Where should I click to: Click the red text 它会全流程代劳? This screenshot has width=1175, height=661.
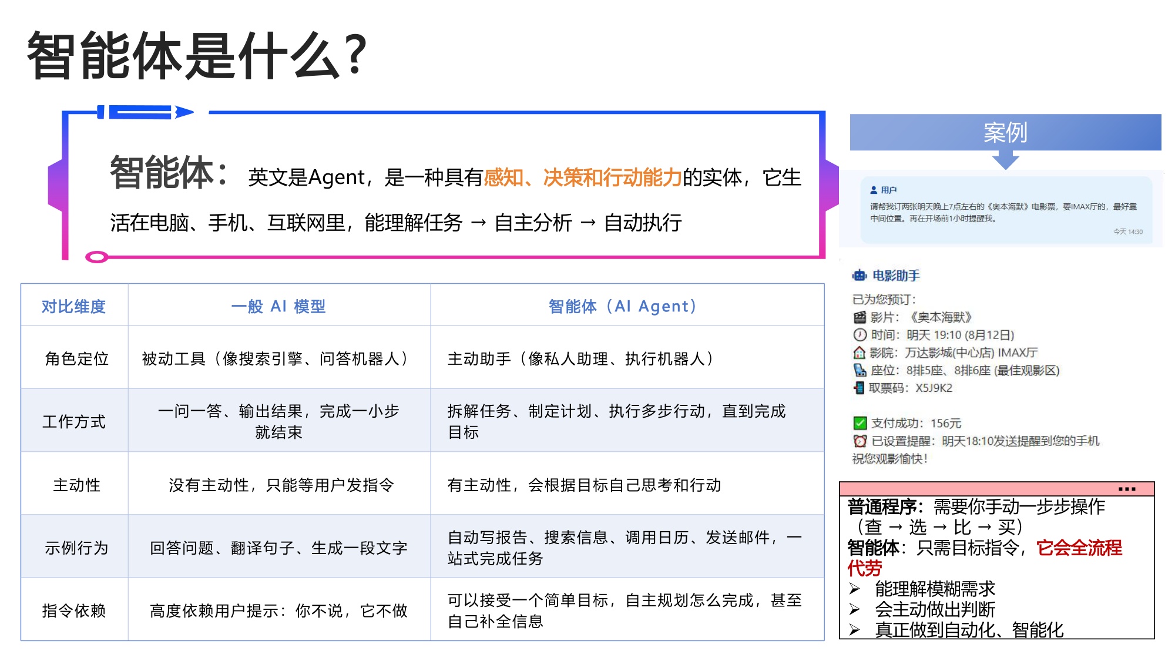[x=985, y=558]
